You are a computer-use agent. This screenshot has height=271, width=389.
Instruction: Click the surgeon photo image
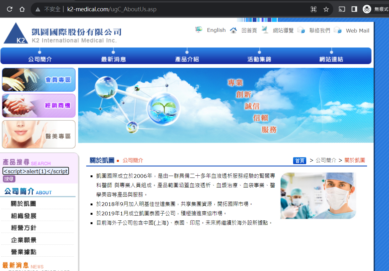(x=318, y=196)
